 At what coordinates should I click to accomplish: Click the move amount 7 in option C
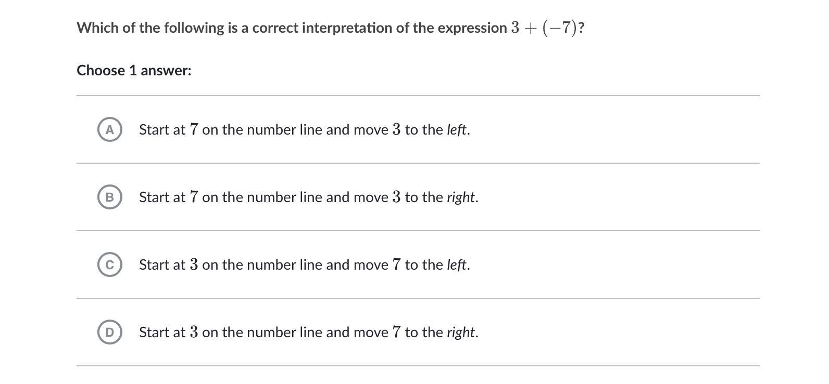click(x=396, y=264)
